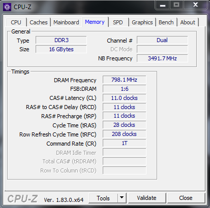Click the Tools button
The height and width of the screenshot is (208, 210).
pos(103,198)
